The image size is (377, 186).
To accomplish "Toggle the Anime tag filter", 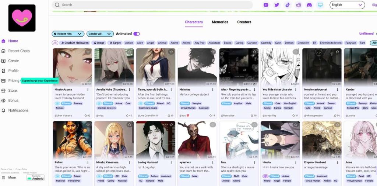I will 174,43.
